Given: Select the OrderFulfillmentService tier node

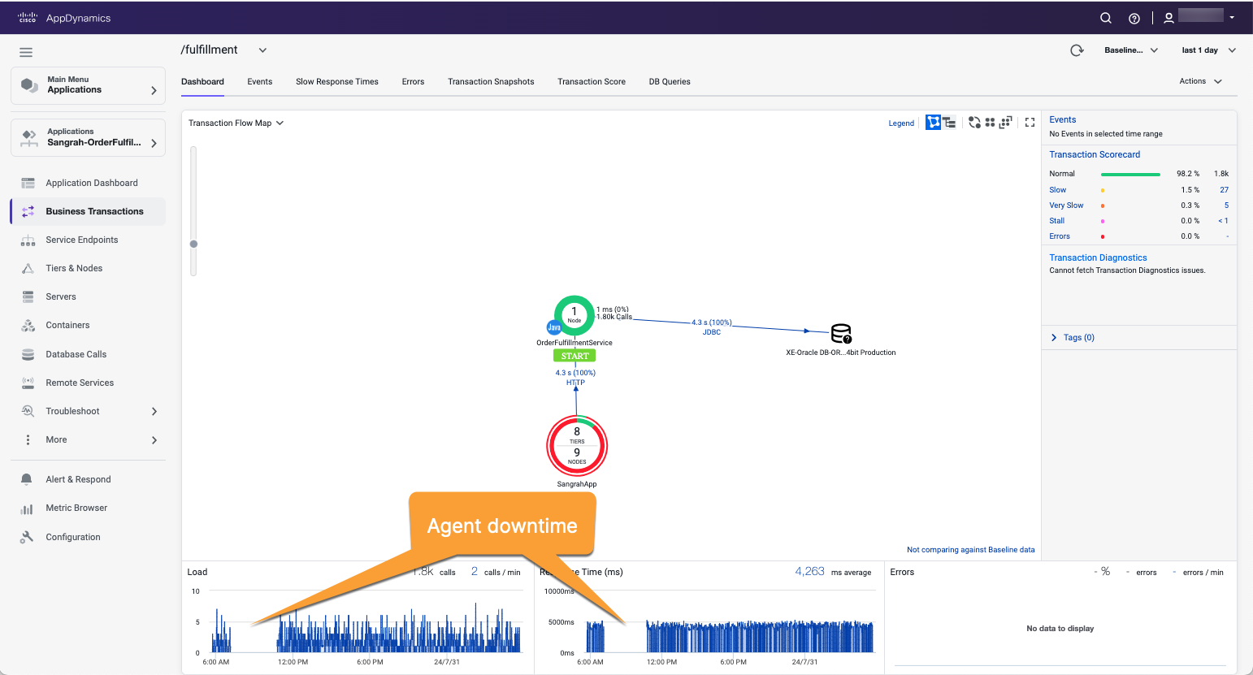Looking at the screenshot, I should (x=574, y=315).
